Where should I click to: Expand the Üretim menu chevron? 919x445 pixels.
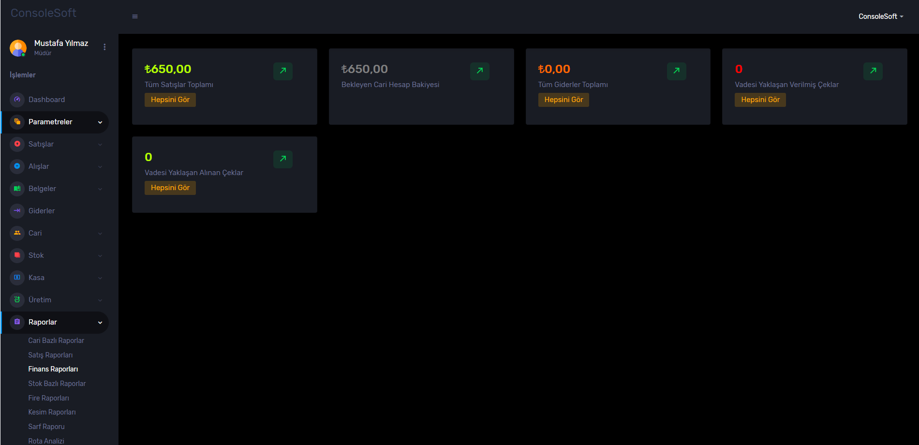pyautogui.click(x=100, y=300)
